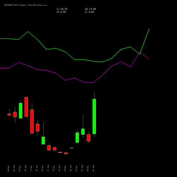The height and width of the screenshot is (177, 177).
Task: Click the green candle for 24 Aug
Action: click(x=83, y=131)
